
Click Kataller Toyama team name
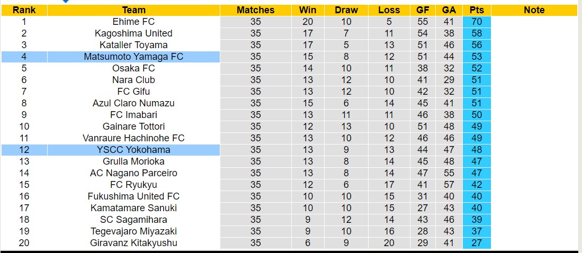click(x=133, y=45)
